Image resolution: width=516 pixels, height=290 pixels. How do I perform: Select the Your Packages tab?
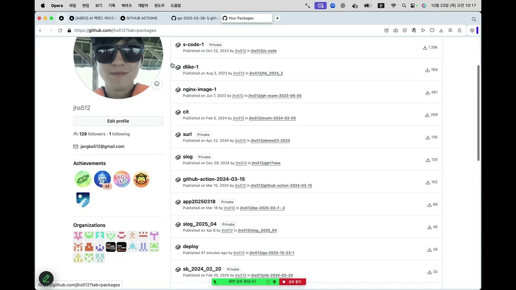[x=246, y=18]
